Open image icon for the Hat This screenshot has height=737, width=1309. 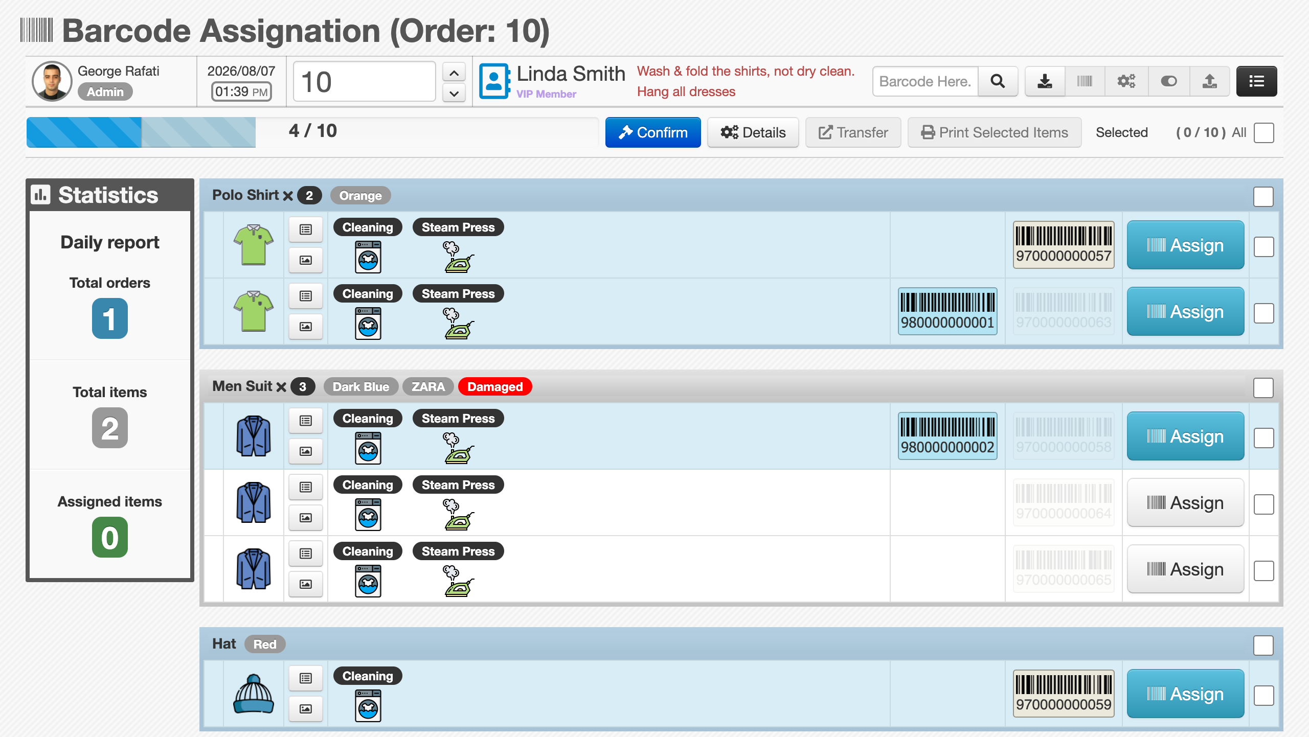(306, 709)
